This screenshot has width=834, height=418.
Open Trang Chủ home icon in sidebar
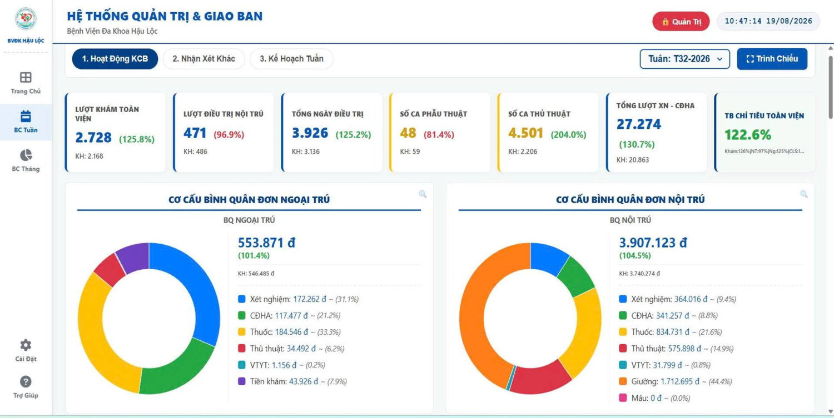click(26, 77)
